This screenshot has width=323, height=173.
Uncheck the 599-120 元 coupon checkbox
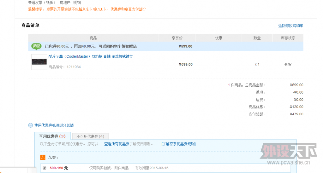tap(45, 168)
